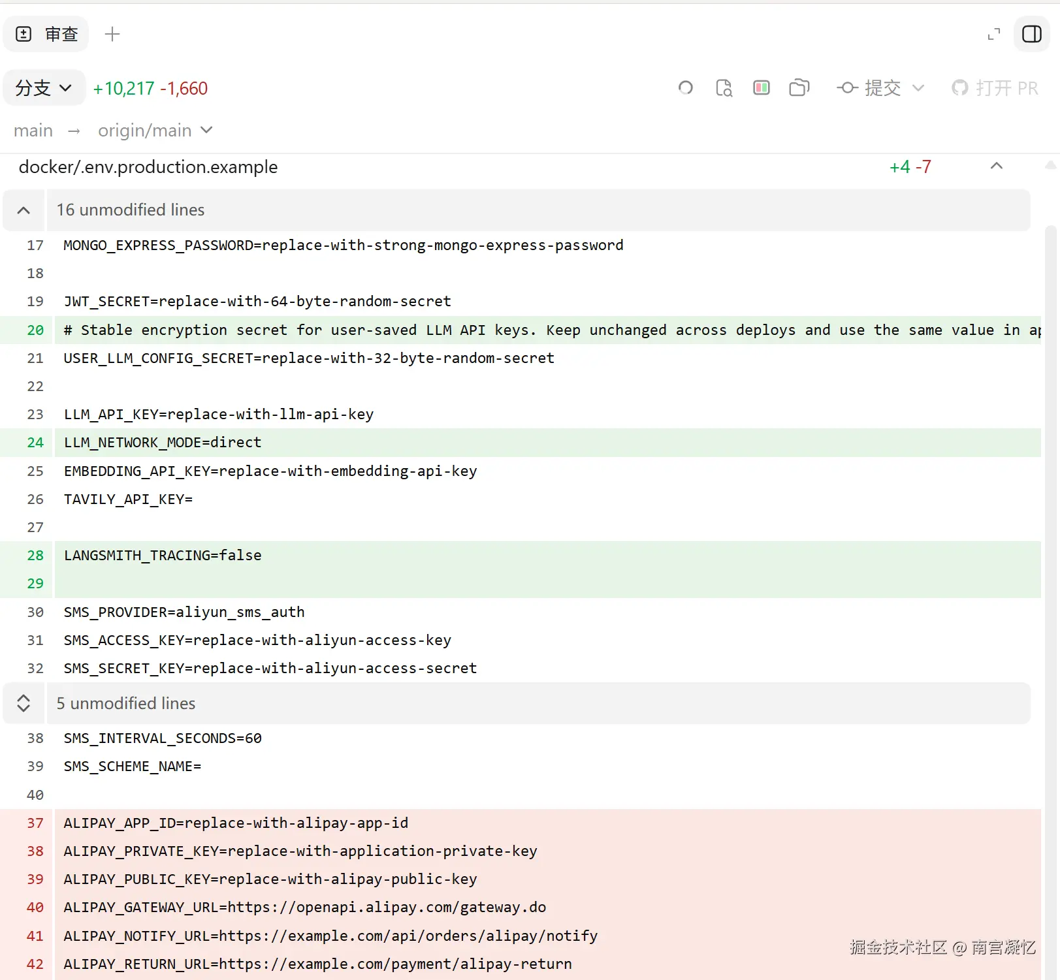Expand the 16 unmodified lines upward arrow
This screenshot has width=1060, height=980.
click(x=24, y=210)
